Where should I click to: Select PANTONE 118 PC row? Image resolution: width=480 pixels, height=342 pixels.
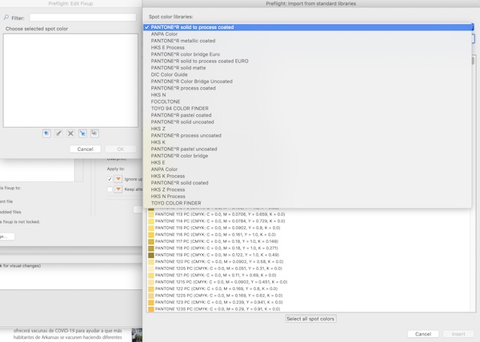pyautogui.click(x=309, y=249)
